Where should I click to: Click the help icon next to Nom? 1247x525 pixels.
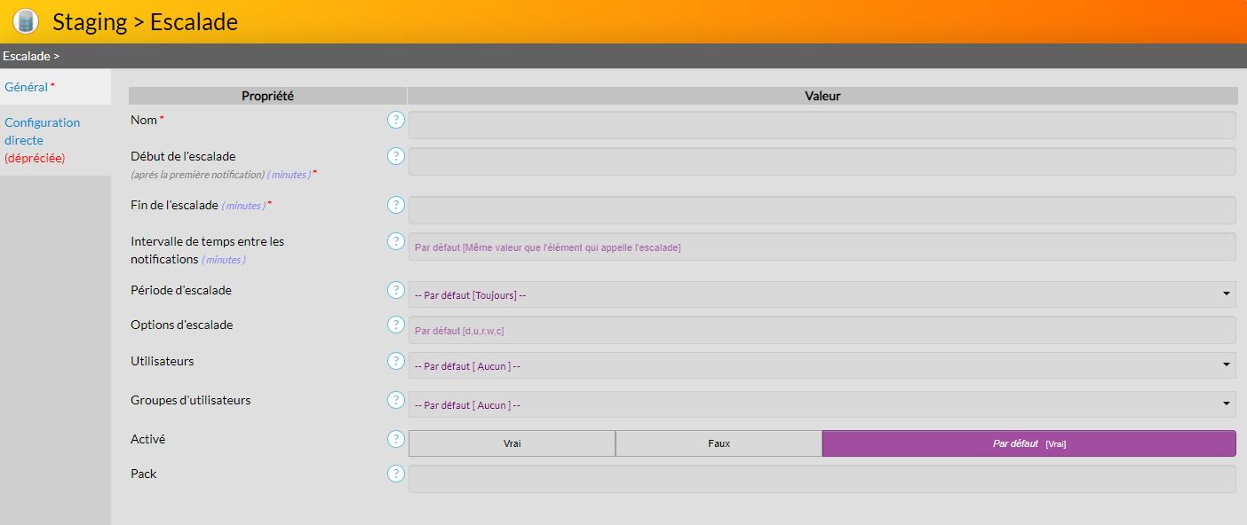pos(395,120)
